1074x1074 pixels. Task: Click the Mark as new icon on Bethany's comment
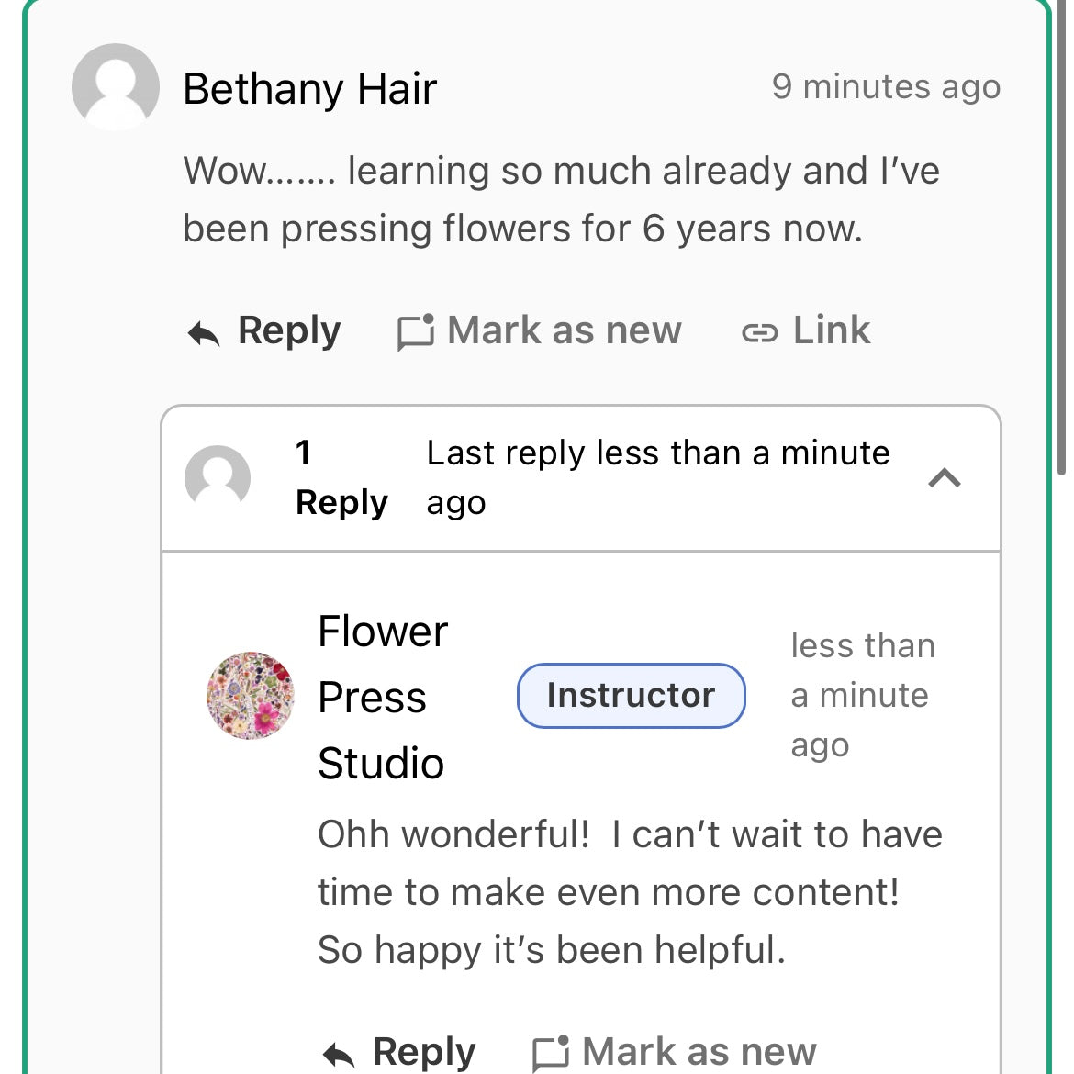coord(415,332)
